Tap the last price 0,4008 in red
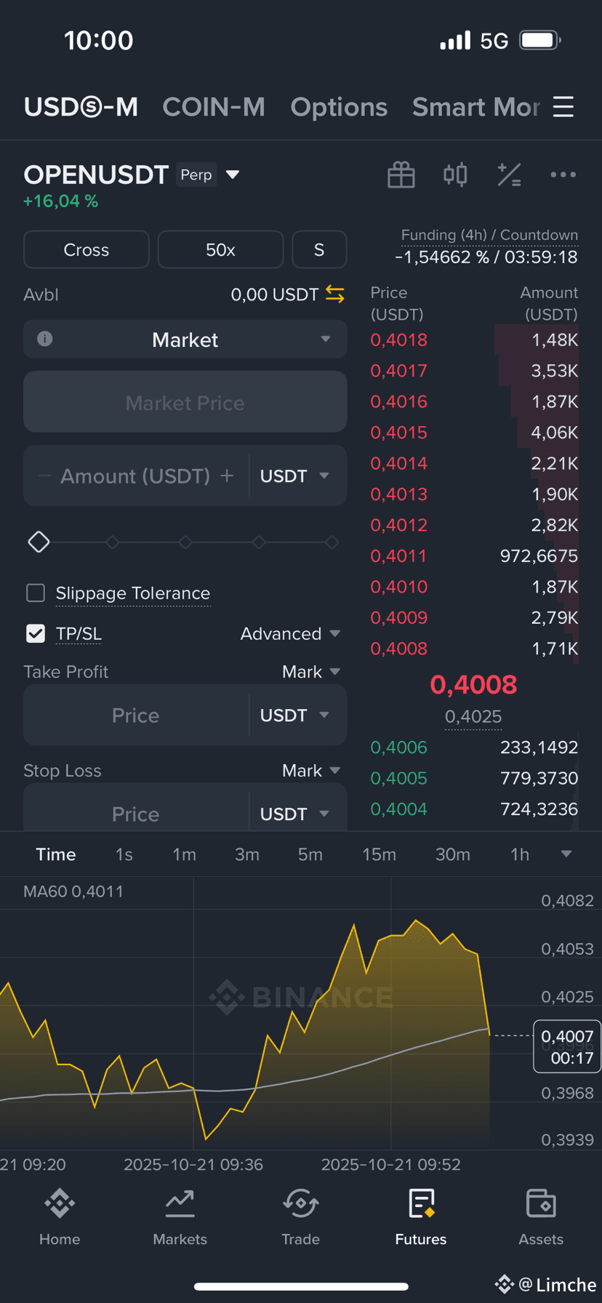This screenshot has width=602, height=1303. tap(473, 684)
